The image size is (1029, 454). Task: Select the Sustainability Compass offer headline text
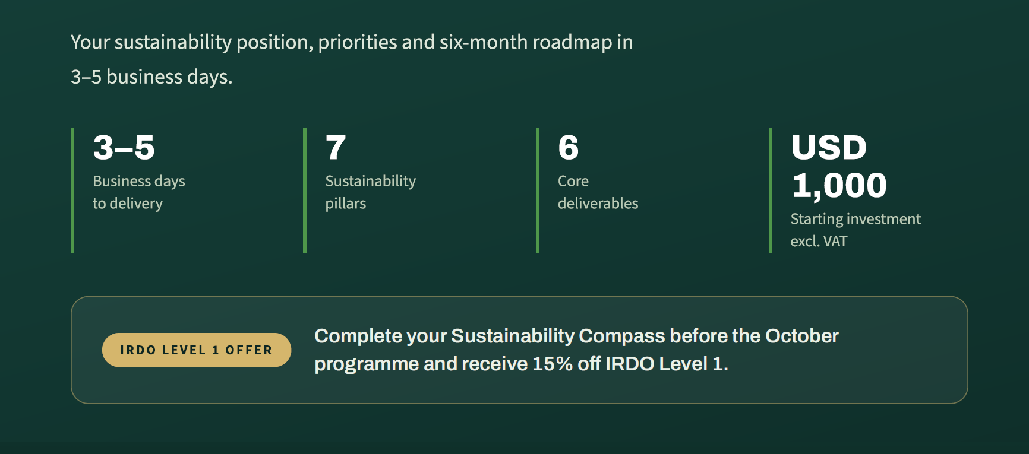(x=576, y=350)
